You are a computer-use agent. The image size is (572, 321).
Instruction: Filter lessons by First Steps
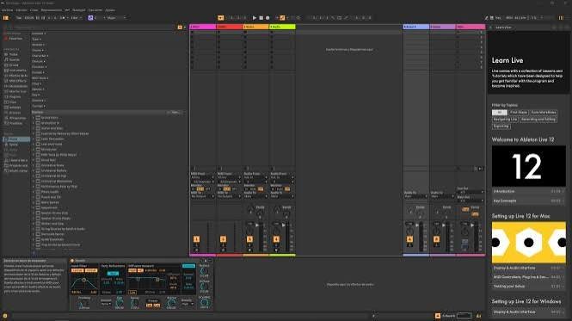[519, 113]
